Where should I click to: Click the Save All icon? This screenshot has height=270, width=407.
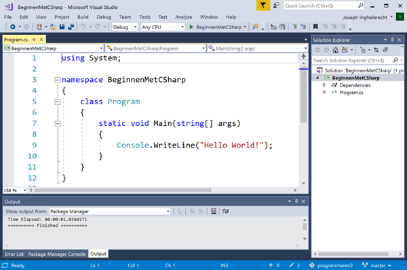click(x=71, y=26)
